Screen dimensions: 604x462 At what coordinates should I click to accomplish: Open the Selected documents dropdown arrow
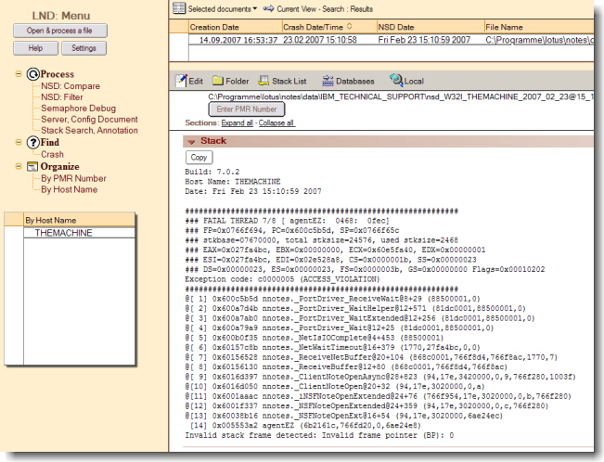coord(255,8)
